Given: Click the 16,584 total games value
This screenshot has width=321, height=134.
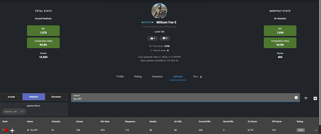Looking at the screenshot, I should (43, 57).
